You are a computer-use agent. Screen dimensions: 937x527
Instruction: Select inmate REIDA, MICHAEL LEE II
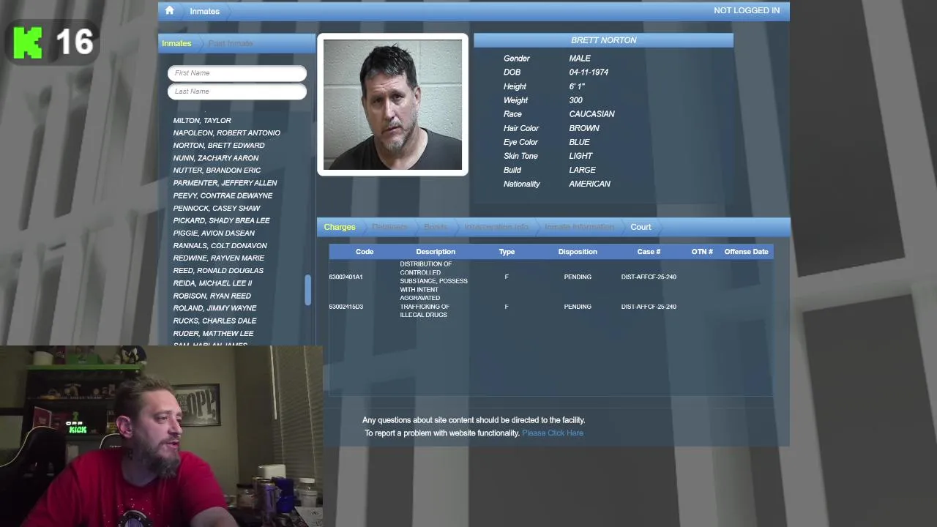(212, 283)
